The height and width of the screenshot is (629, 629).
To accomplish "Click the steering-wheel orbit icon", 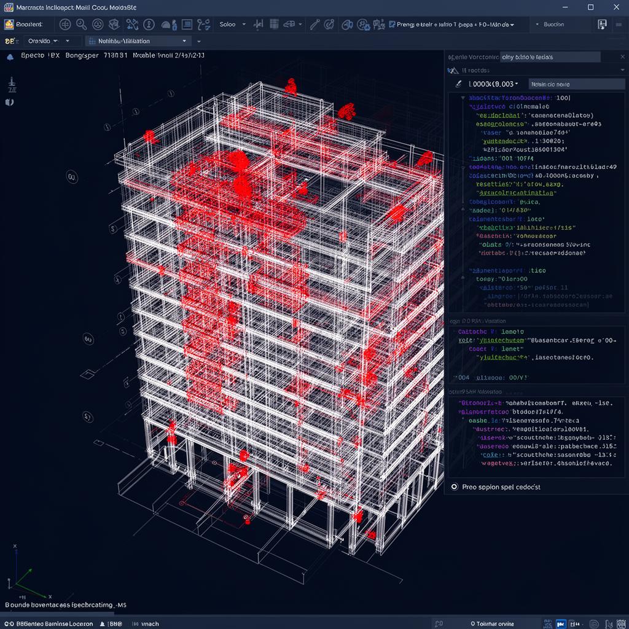I will pyautogui.click(x=98, y=25).
